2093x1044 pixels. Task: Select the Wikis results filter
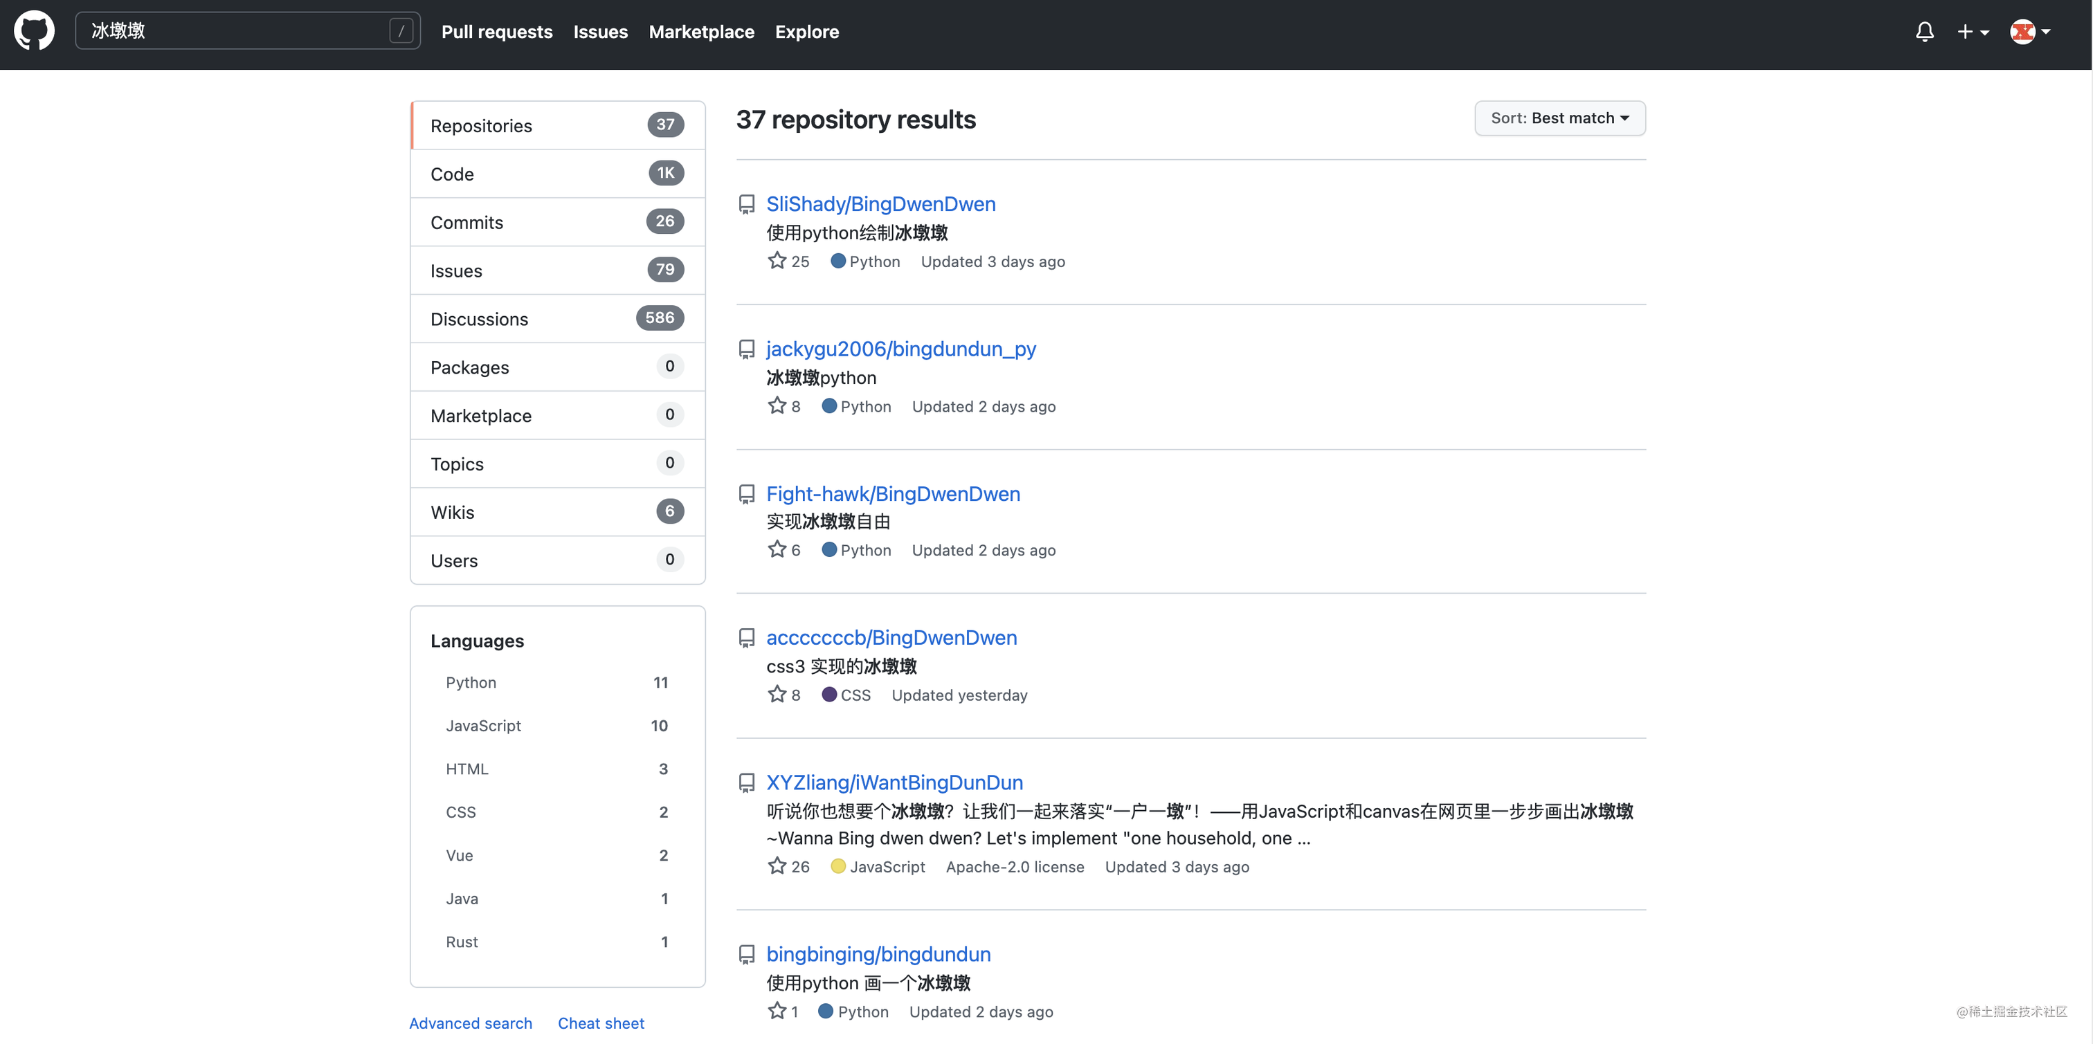pos(557,512)
